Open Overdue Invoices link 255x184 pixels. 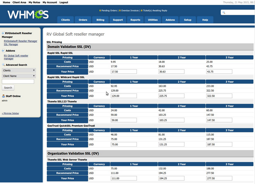129,10
